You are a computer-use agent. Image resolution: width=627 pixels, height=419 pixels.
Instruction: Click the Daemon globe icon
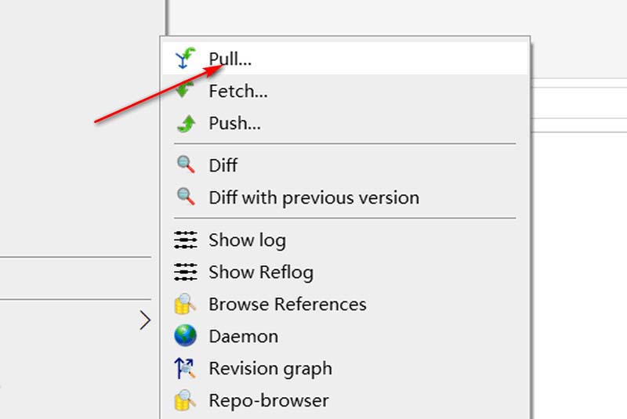click(185, 336)
